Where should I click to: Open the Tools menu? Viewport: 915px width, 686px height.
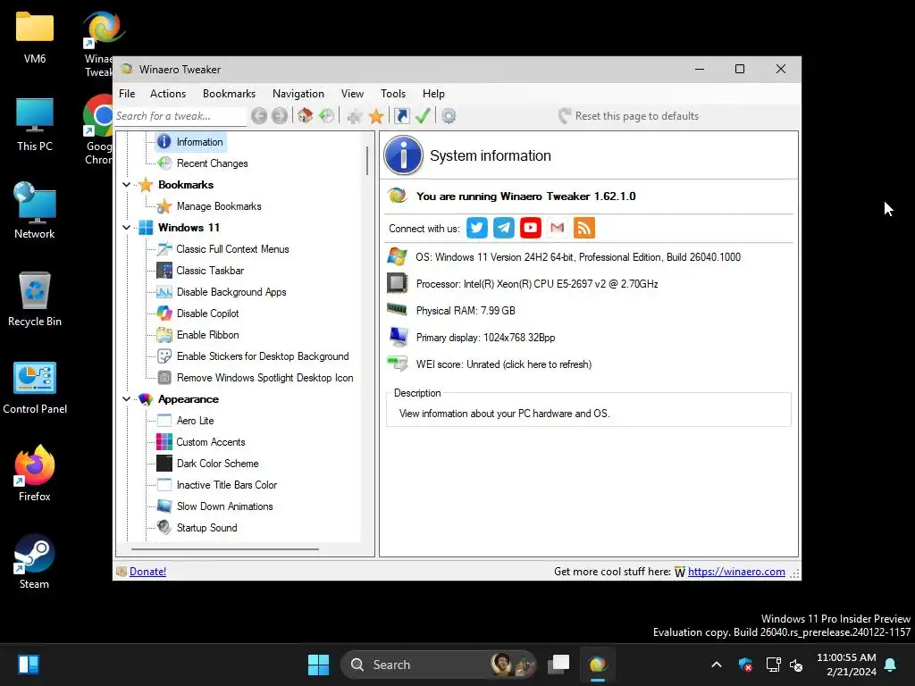[x=393, y=93]
